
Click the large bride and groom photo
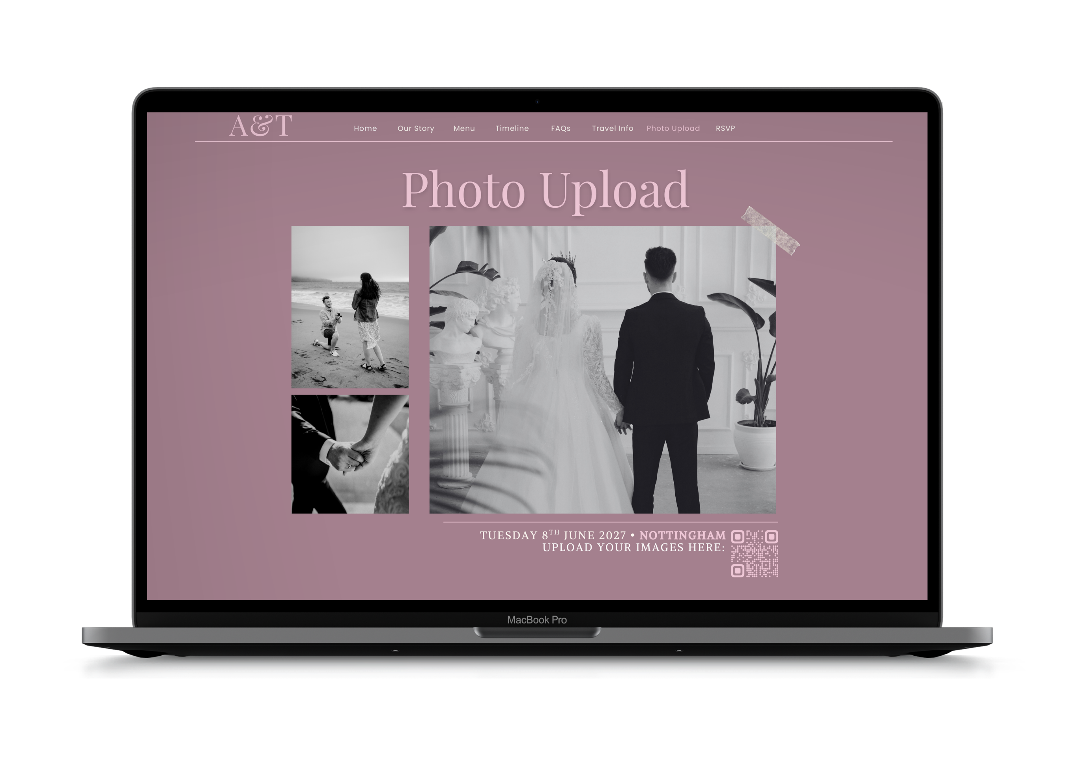coord(602,370)
